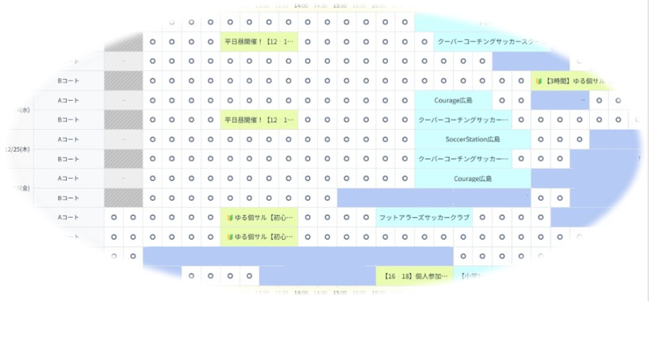Click Aコート label in the 12/25(木) row
The image size is (649, 345).
point(68,139)
